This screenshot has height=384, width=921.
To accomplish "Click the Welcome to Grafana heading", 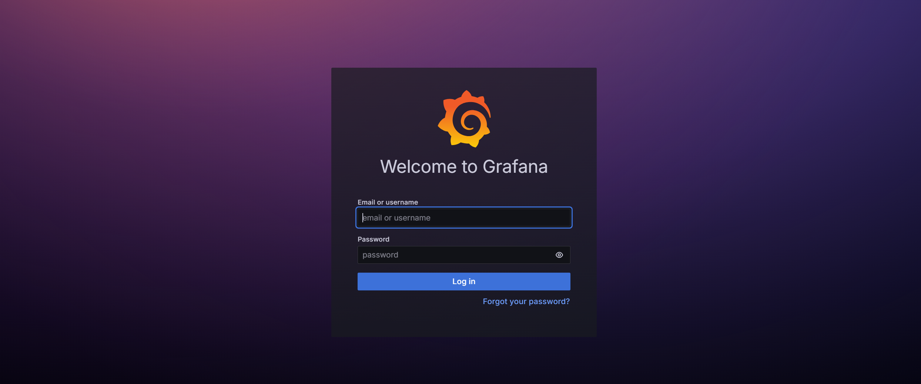I will tap(464, 167).
